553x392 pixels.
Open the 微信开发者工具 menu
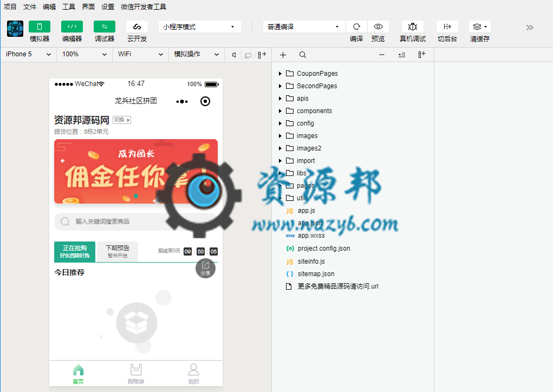click(144, 6)
